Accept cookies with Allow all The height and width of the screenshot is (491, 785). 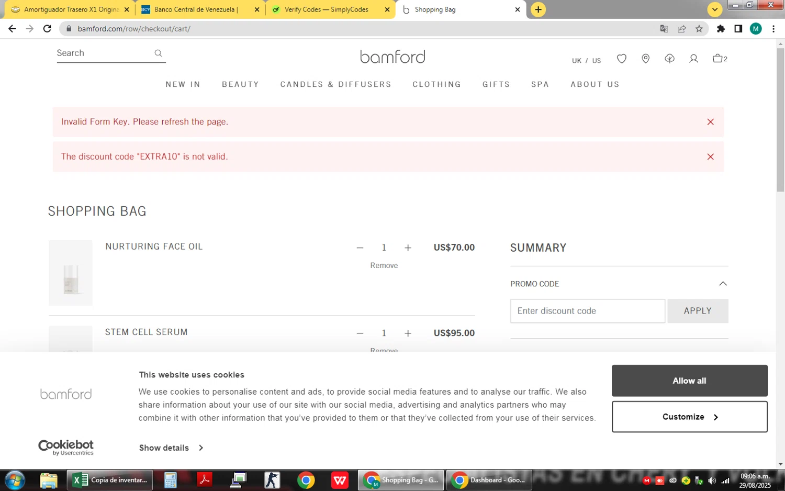click(x=689, y=381)
